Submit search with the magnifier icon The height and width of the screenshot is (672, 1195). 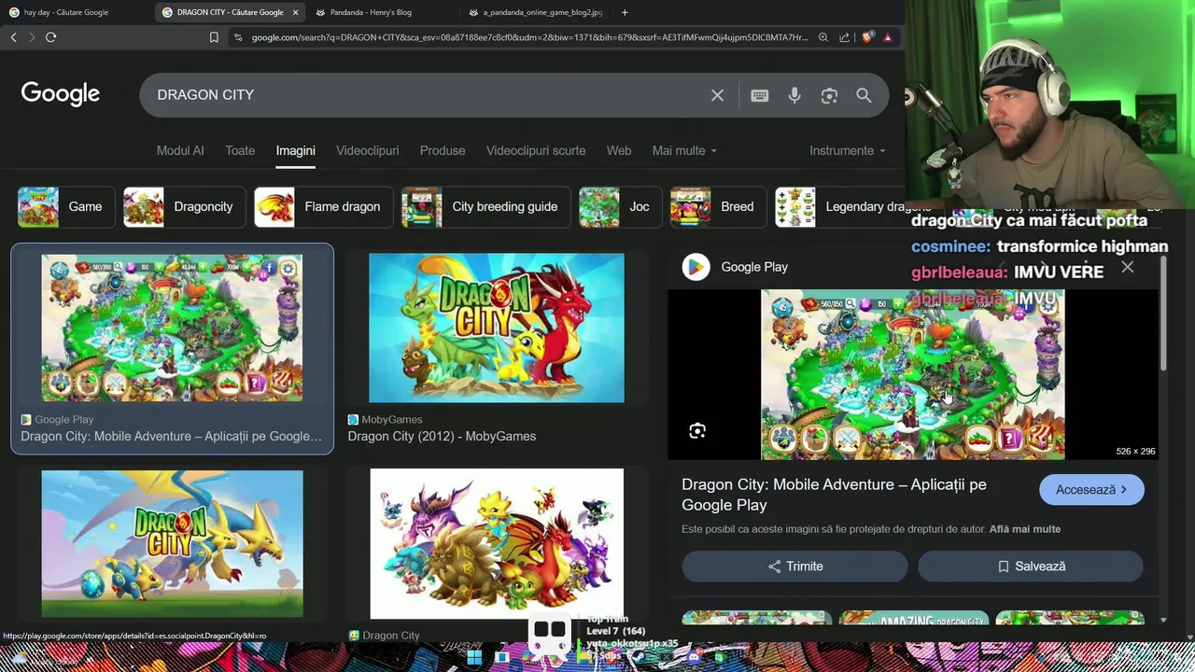click(864, 95)
